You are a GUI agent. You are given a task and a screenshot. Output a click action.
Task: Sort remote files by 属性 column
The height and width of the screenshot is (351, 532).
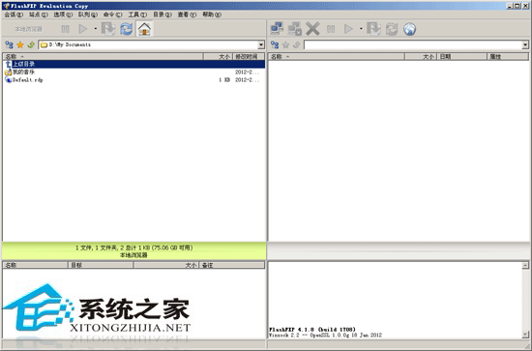[x=508, y=57]
